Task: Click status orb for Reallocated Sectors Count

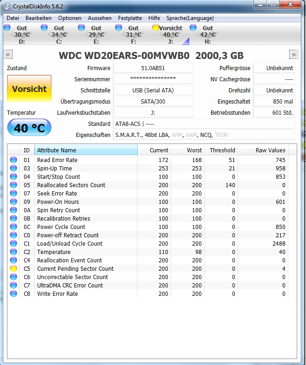Action: pyautogui.click(x=13, y=185)
